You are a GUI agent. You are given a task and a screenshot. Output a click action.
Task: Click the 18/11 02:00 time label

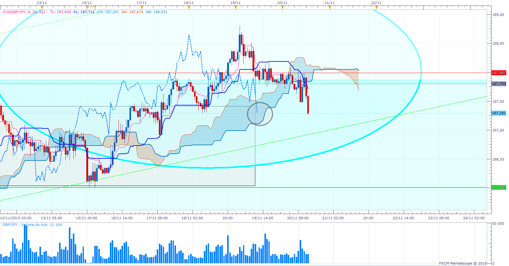pos(192,218)
